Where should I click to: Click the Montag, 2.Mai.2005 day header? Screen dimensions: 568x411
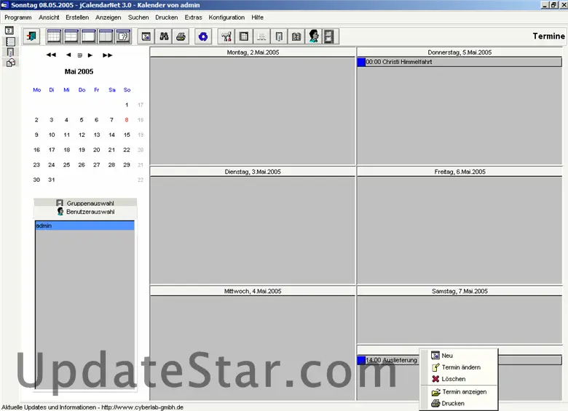pyautogui.click(x=253, y=52)
